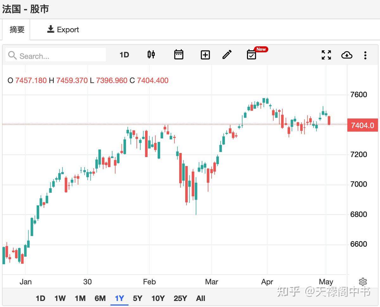Screen dimensions: 380x307
Task: Click the plus box compare icon
Action: click(x=205, y=55)
